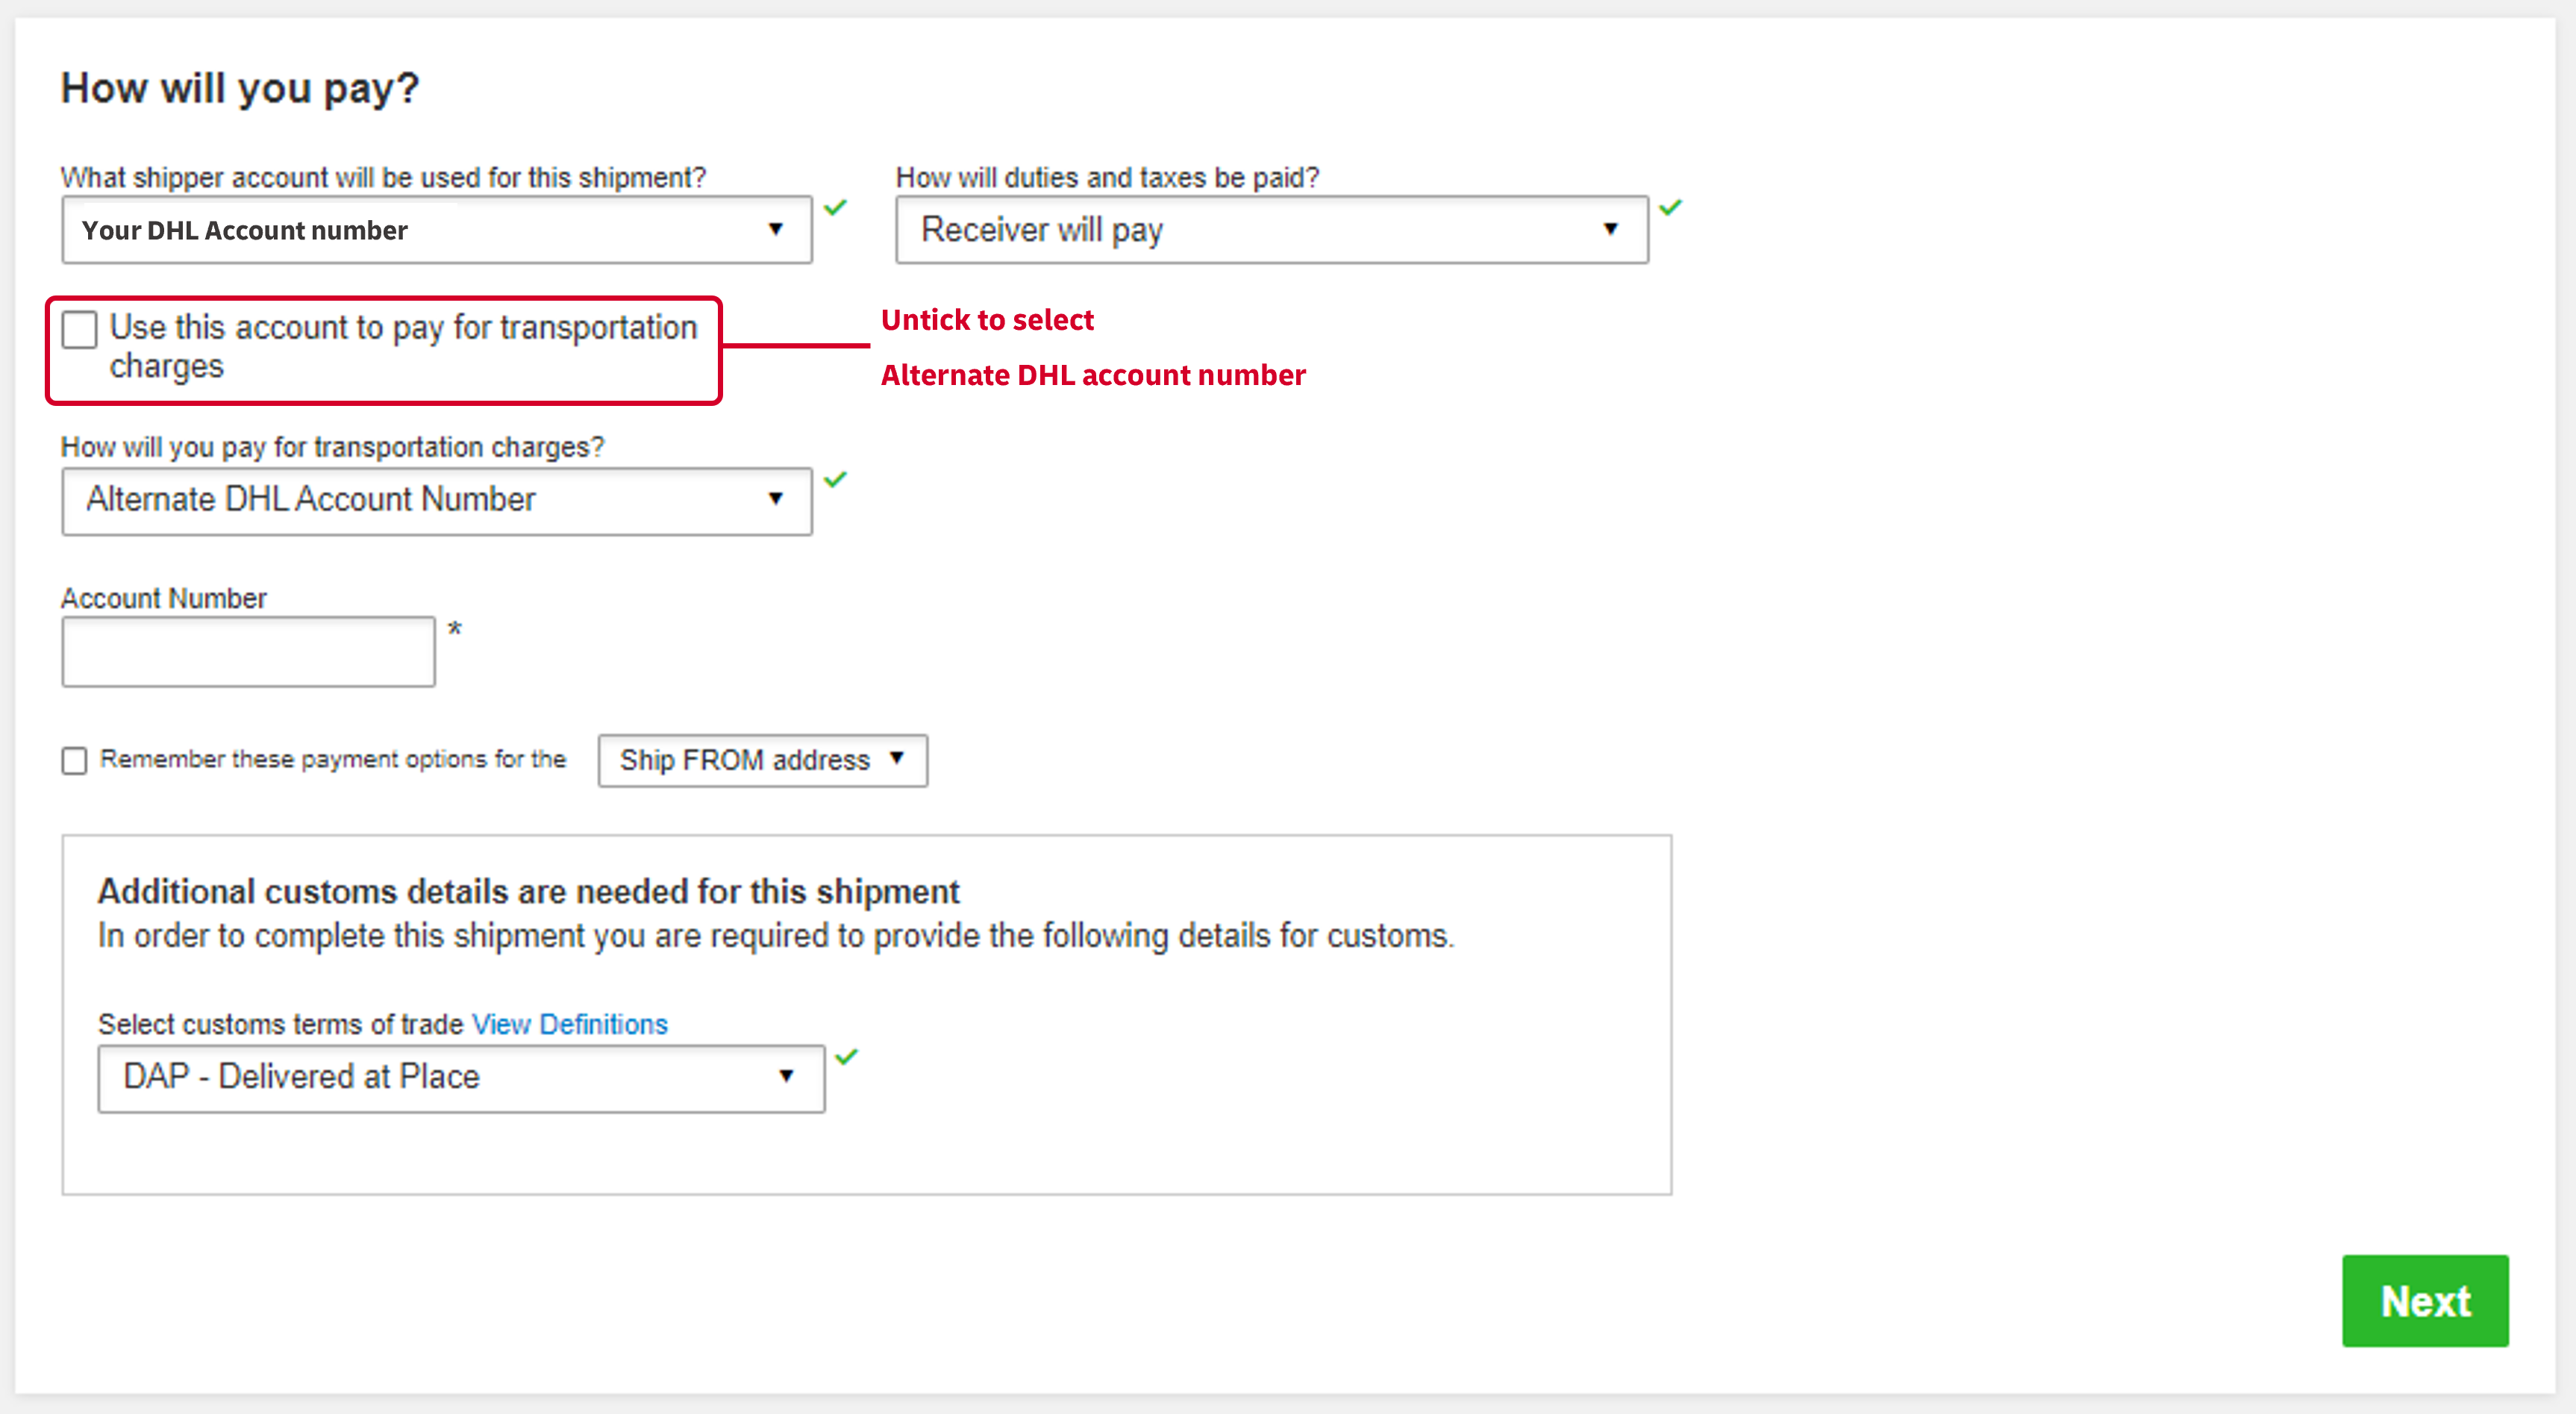Click the green checkmark beside transportation charges dropdown
2576x1414 pixels.
click(835, 479)
